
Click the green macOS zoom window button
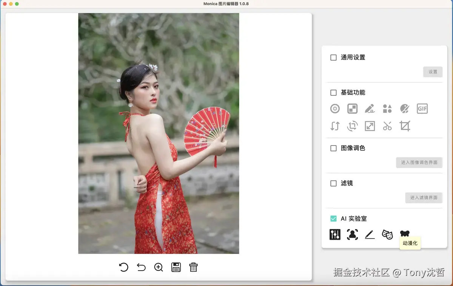pos(17,4)
